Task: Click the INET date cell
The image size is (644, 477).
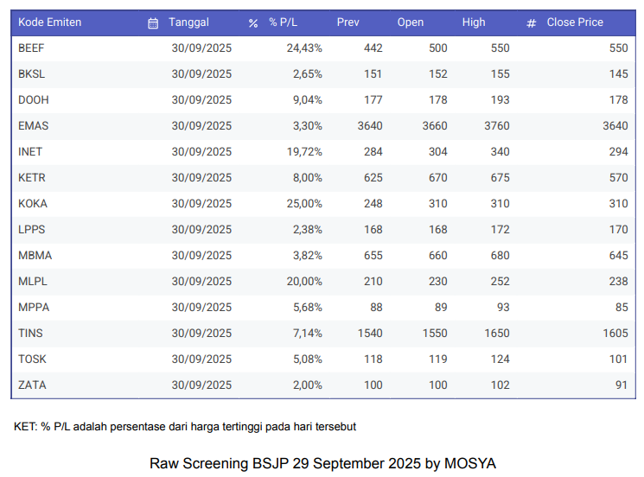Action: (201, 152)
